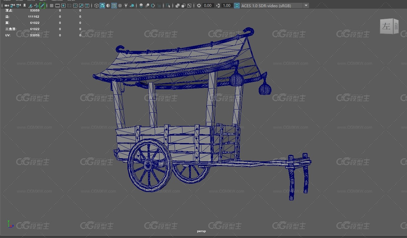Viewport: 407px width, 238px height.
Task: Select the Smooth Shade All cube icon
Action: pos(102,6)
